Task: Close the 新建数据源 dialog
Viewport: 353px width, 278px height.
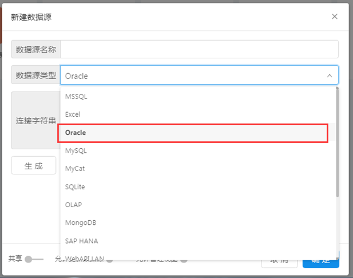Action: point(335,17)
